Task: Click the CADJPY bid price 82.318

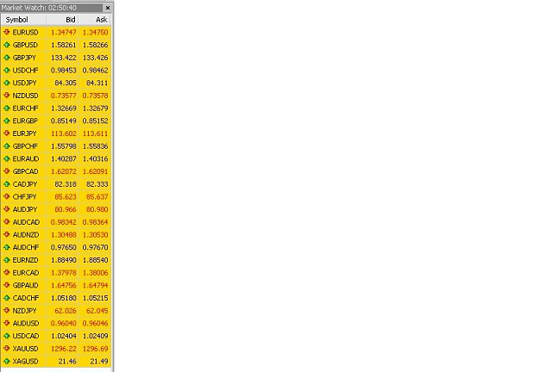Action: point(66,184)
